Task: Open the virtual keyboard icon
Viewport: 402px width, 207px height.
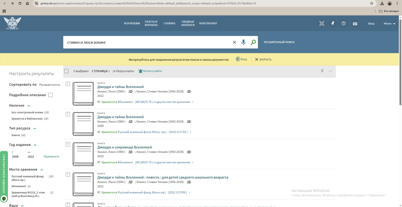Action: [355, 24]
